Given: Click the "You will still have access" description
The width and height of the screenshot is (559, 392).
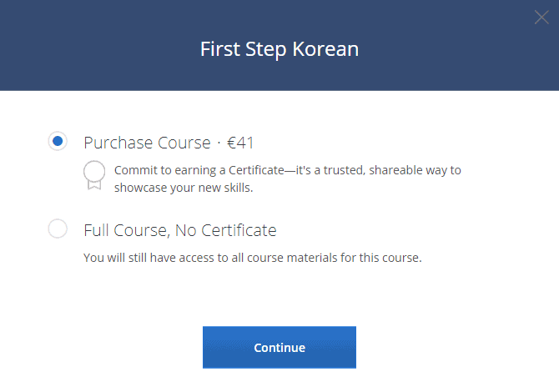Looking at the screenshot, I should click(253, 257).
